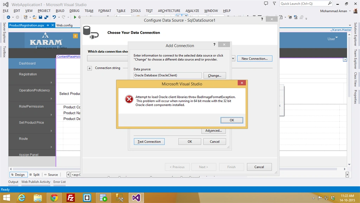The width and height of the screenshot is (360, 203).
Task: Click the Save All icon in toolbar
Action: 46,17
